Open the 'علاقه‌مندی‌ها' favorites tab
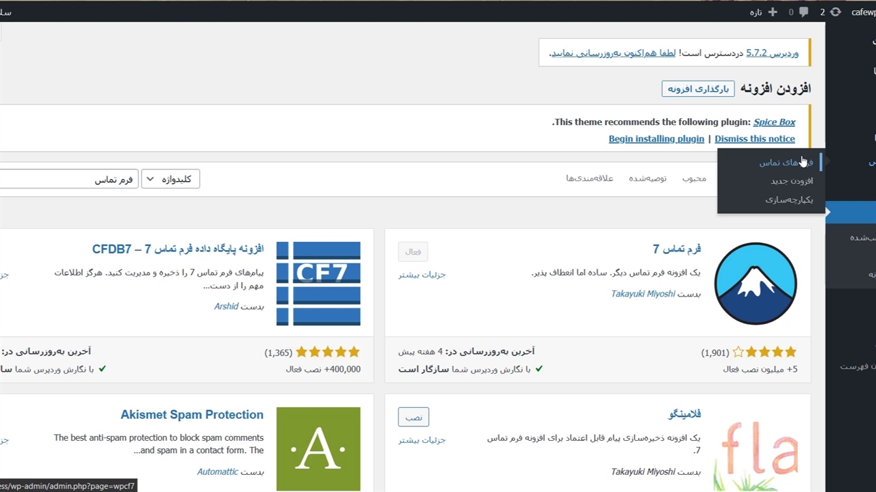This screenshot has width=876, height=492. (589, 178)
